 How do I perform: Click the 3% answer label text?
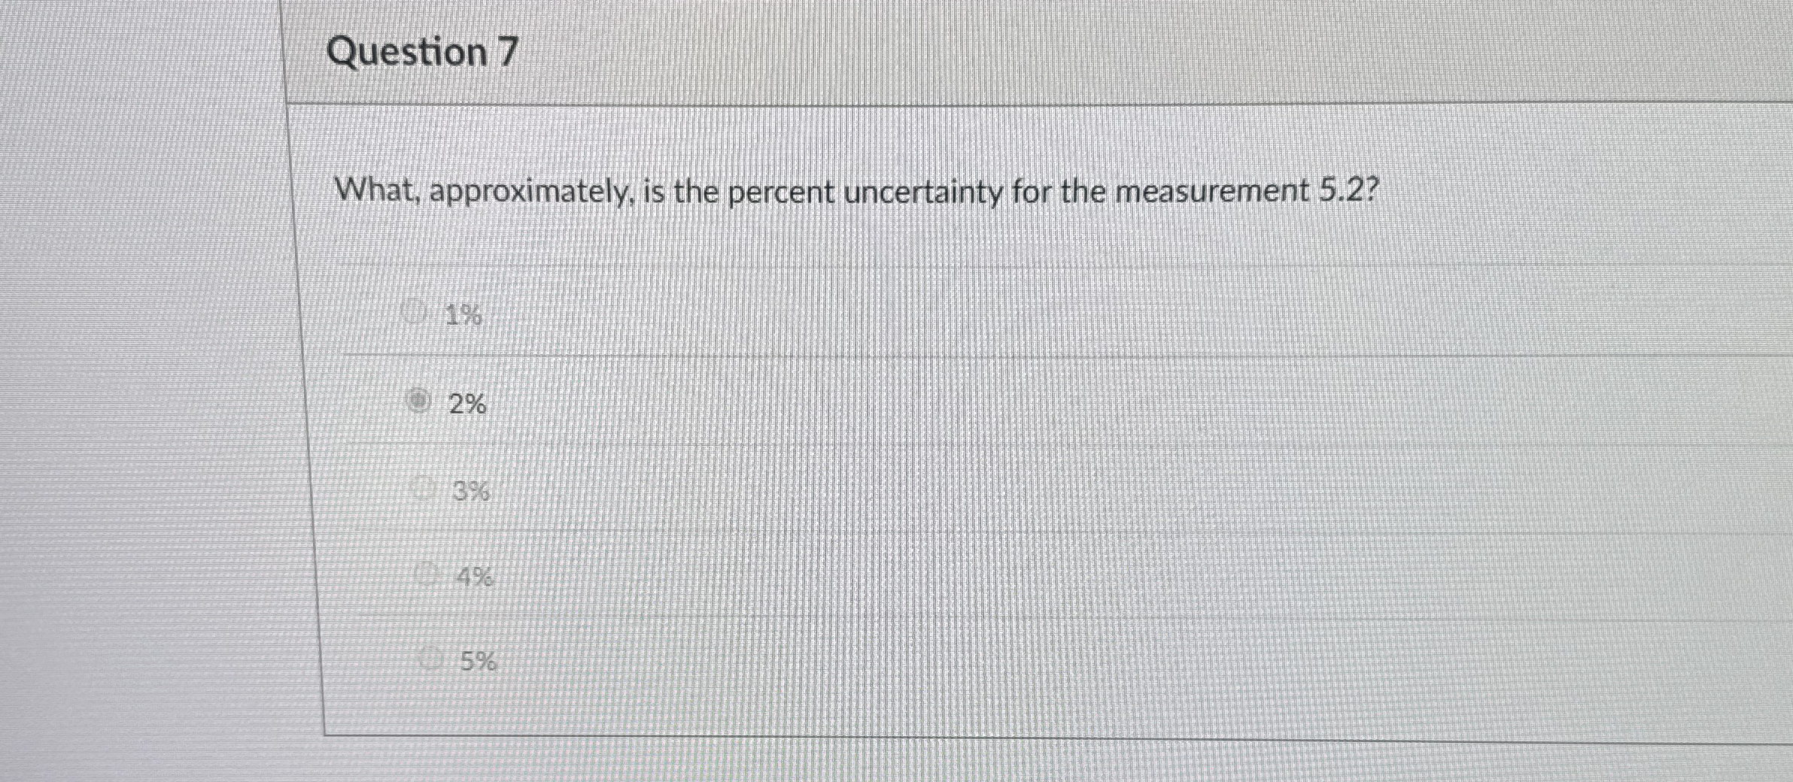tap(472, 490)
